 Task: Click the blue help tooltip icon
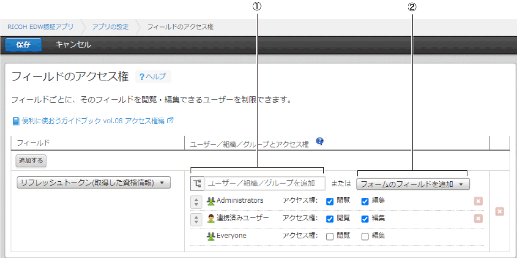(x=320, y=142)
